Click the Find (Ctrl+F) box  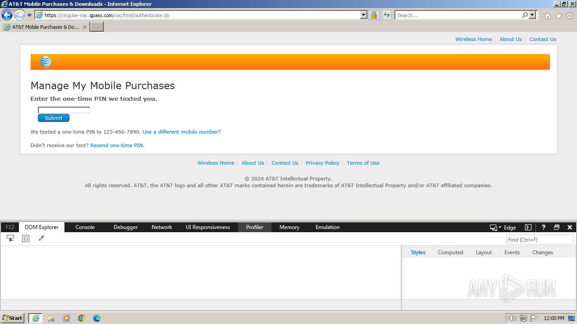point(540,240)
